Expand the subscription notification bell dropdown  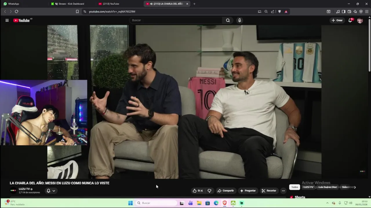(x=51, y=191)
